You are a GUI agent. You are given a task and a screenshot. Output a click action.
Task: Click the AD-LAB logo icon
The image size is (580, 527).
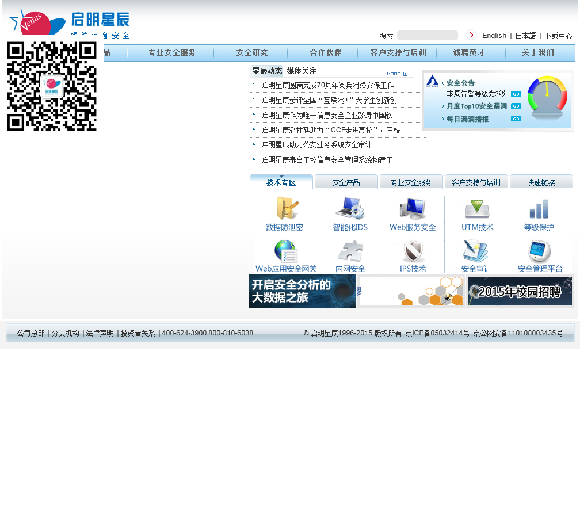[432, 81]
